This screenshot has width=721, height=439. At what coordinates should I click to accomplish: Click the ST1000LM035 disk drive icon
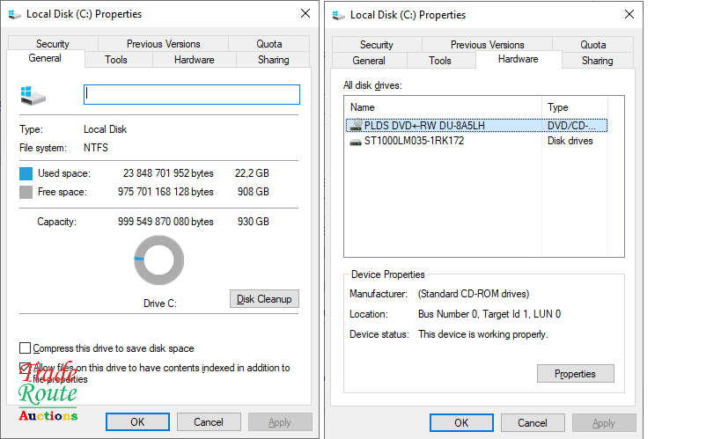[355, 141]
